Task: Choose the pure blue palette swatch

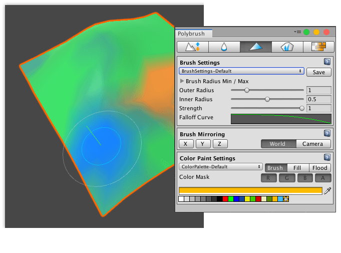Action: 236,199
